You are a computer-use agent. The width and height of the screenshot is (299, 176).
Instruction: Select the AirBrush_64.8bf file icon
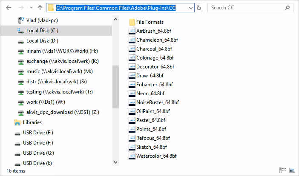132,31
